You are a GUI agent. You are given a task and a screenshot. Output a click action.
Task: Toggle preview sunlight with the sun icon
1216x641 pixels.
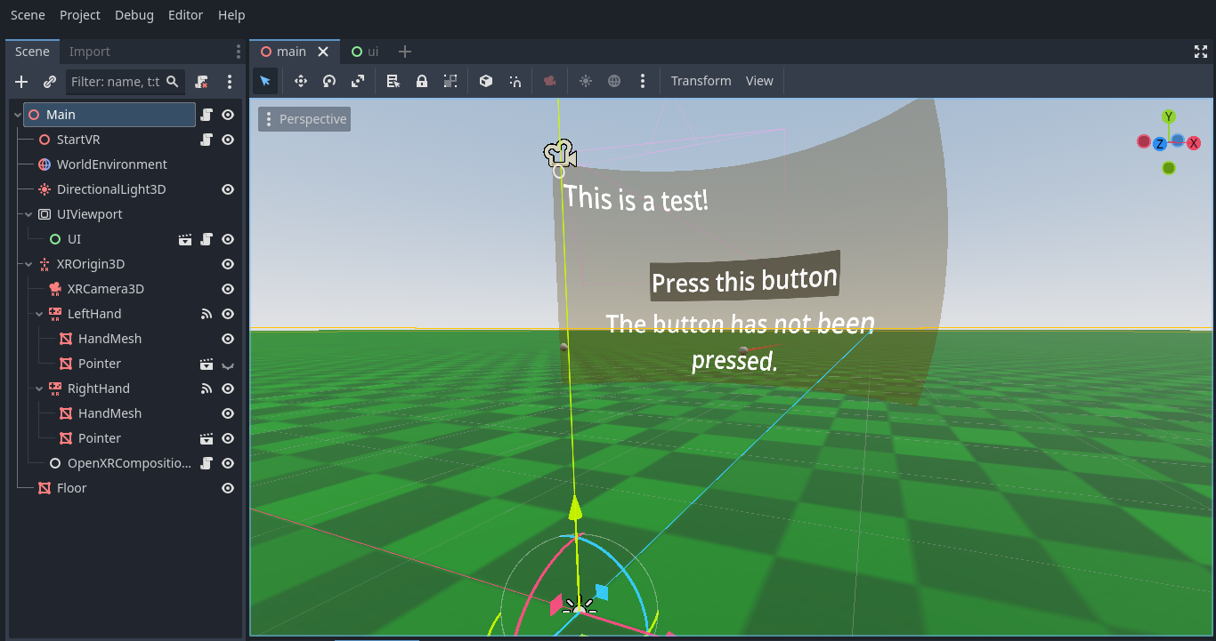pos(586,81)
